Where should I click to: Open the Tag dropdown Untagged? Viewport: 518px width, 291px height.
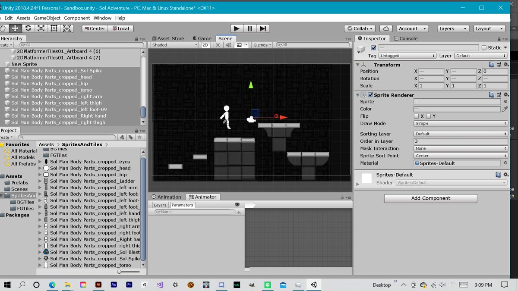[x=408, y=56]
